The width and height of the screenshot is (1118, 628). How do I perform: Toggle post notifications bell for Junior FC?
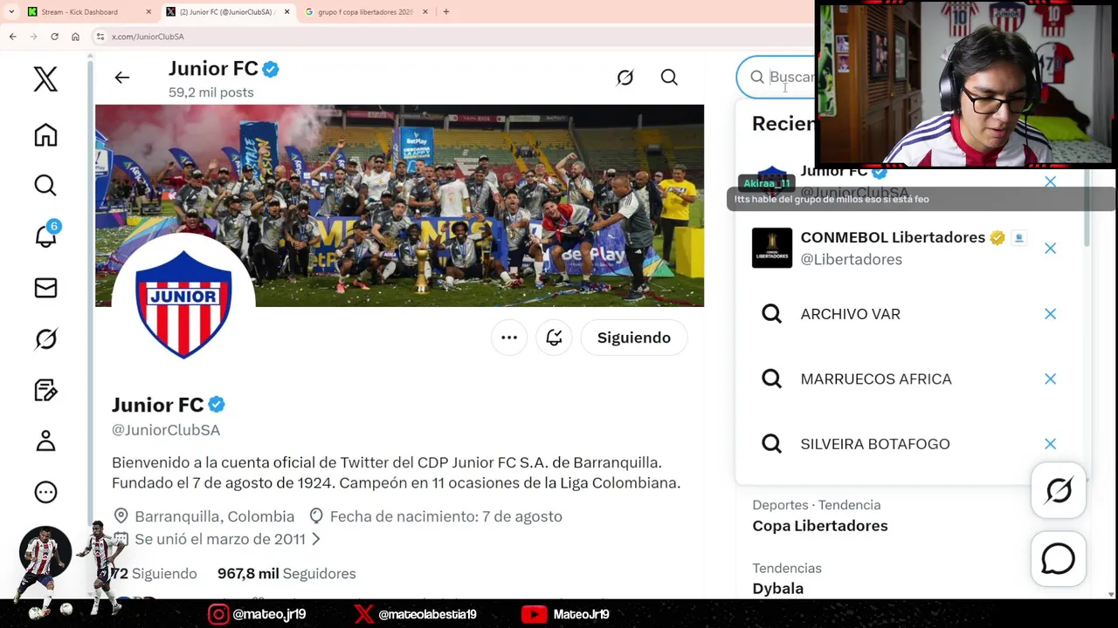pyautogui.click(x=554, y=338)
